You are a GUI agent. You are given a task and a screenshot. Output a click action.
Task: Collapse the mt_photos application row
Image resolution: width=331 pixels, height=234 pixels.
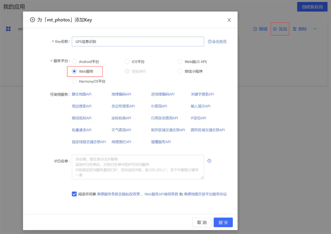pos(315,29)
